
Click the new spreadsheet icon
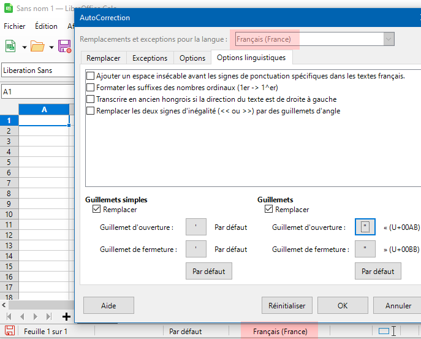pyautogui.click(x=11, y=47)
